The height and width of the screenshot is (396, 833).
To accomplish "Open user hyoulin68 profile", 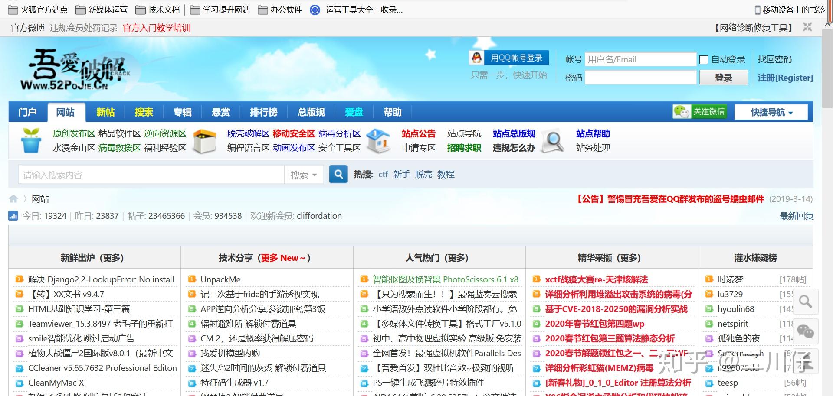I will pos(736,309).
